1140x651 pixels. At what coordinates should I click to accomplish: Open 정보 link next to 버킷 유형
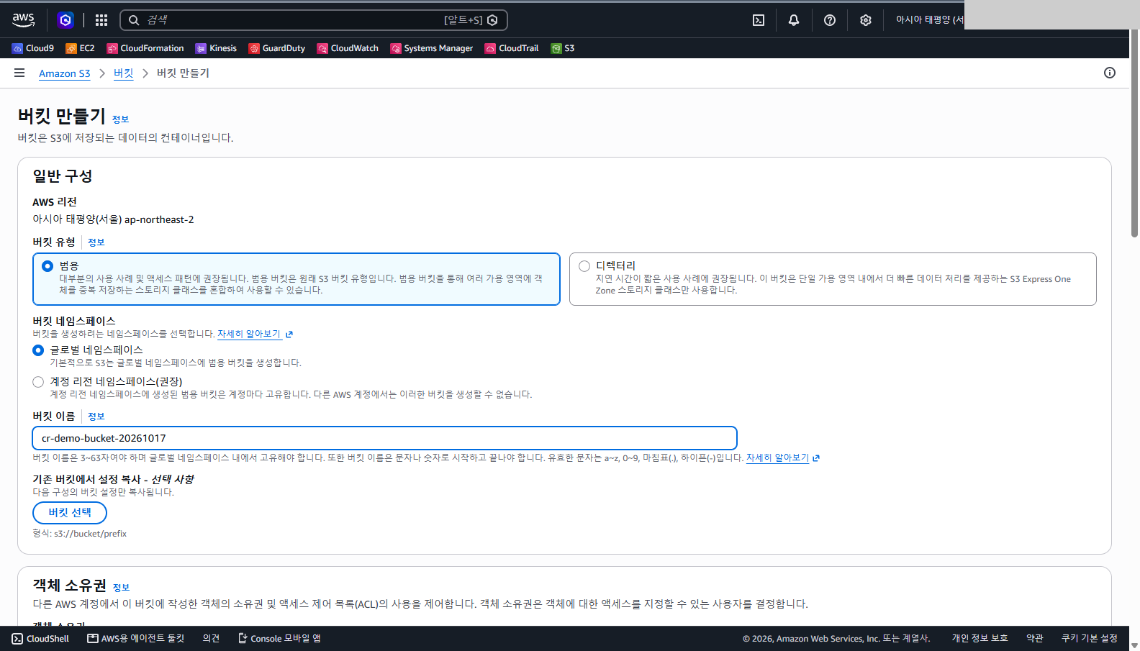click(x=96, y=242)
